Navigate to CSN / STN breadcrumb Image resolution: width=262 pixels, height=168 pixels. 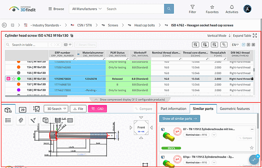[x=85, y=25]
